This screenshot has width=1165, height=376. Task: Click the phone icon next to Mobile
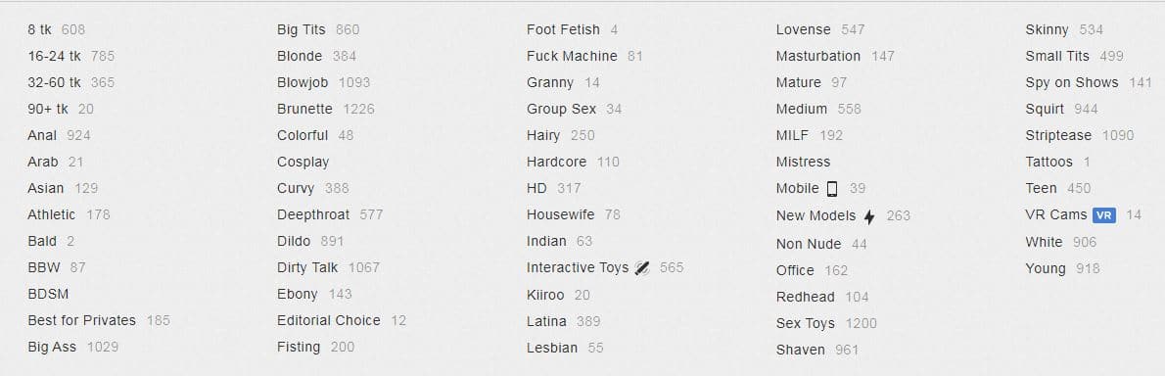832,189
